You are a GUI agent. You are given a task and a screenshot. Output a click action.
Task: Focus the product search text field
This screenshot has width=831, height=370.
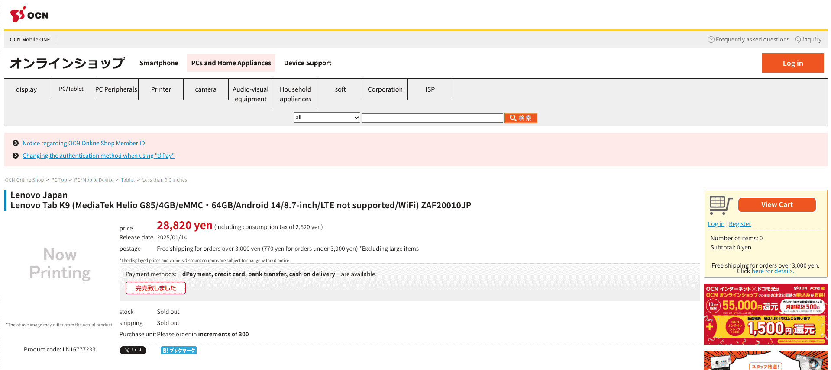(432, 118)
